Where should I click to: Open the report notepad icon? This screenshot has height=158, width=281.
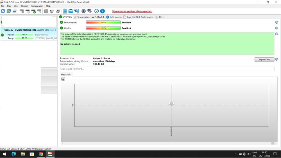click(x=65, y=11)
